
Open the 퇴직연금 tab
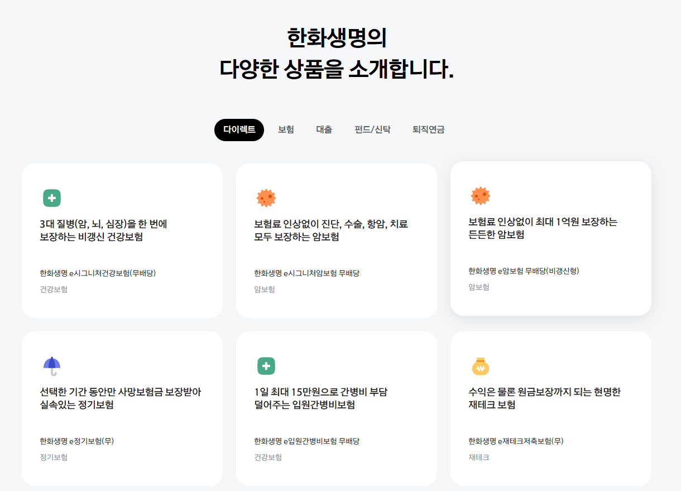[x=428, y=130]
